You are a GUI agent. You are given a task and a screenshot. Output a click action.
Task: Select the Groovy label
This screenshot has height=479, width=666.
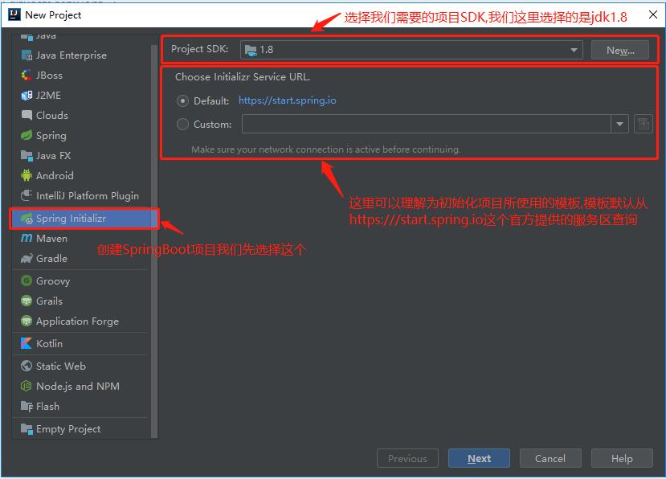[53, 281]
